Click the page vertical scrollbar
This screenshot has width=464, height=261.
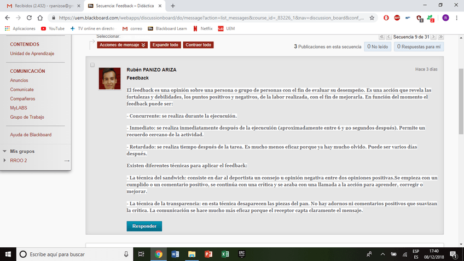click(x=461, y=101)
